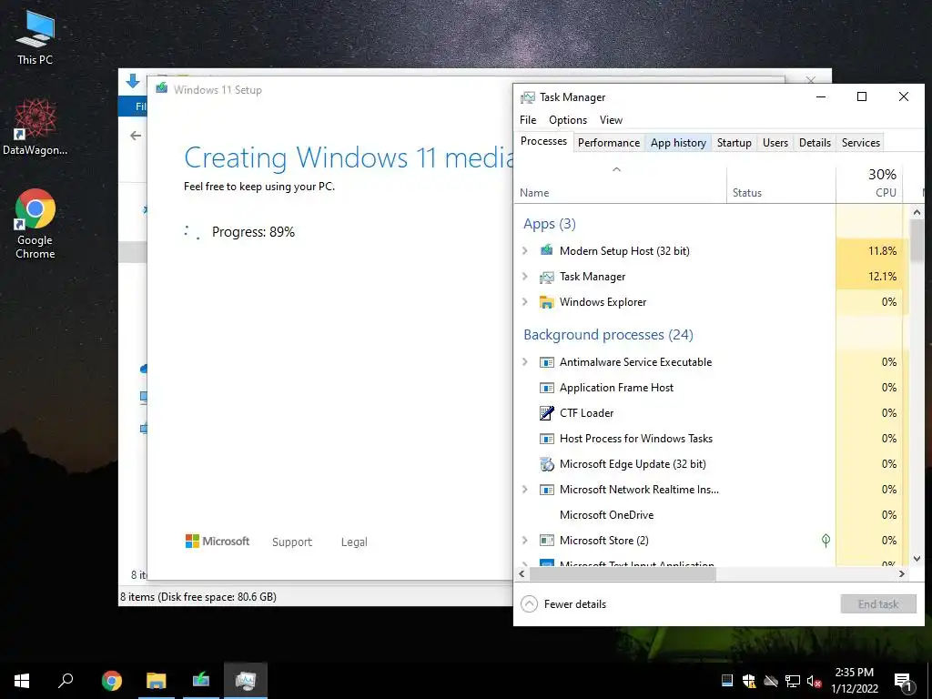932x699 pixels.
Task: Open the Legal link in Windows 11 Setup
Action: coord(354,542)
